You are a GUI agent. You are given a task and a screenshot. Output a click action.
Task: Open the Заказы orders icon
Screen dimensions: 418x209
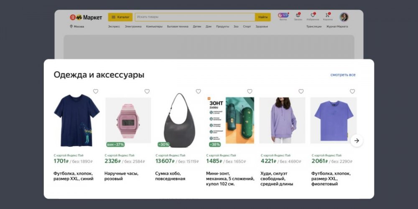298,16
